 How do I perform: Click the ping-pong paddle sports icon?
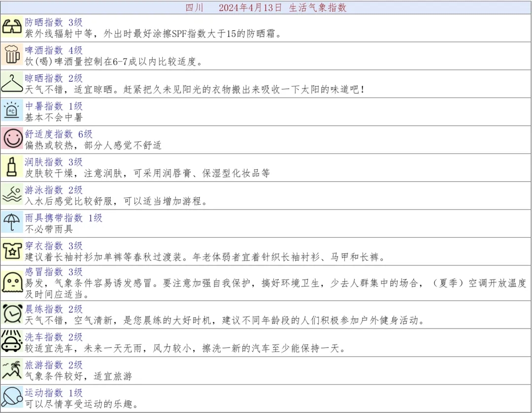(12, 397)
